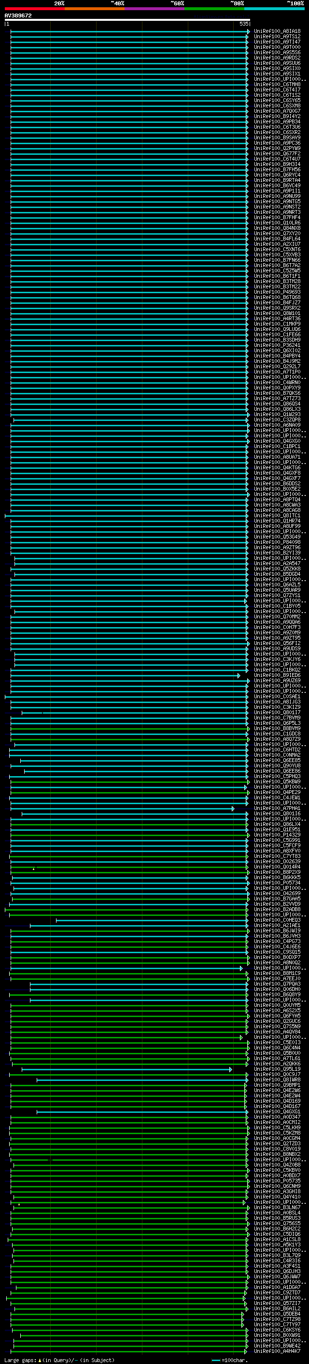This screenshot has height=1364, width=309.
Task: Select UniRef100_Q1W293 label
Action: pos(277,415)
